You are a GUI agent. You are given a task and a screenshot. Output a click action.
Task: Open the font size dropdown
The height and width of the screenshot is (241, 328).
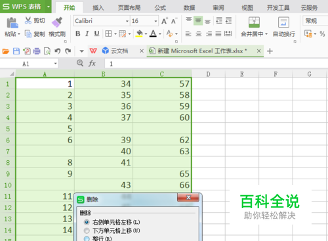pyautogui.click(x=155, y=21)
